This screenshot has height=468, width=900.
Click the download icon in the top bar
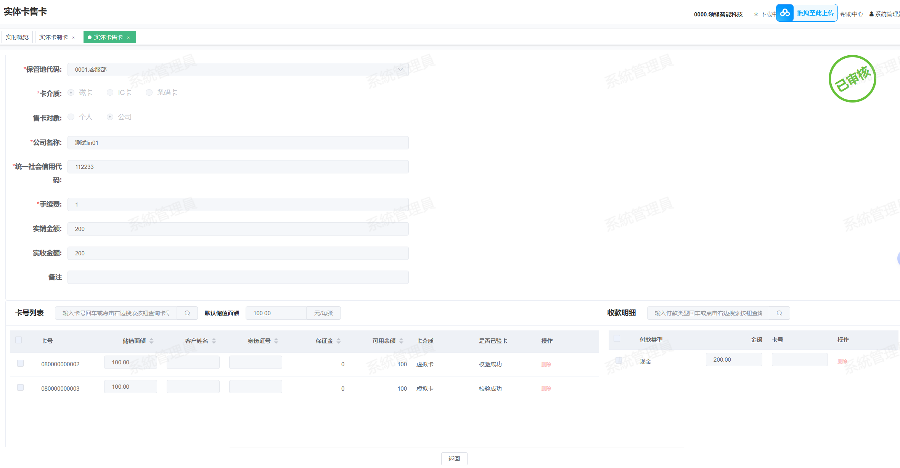pyautogui.click(x=756, y=14)
